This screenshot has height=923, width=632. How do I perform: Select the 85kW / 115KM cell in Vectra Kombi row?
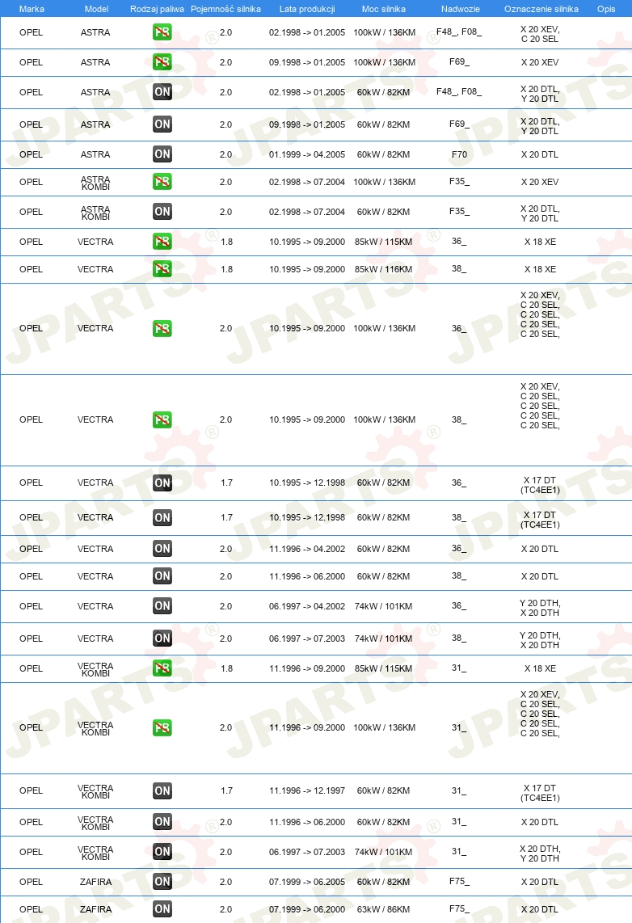[x=384, y=668]
